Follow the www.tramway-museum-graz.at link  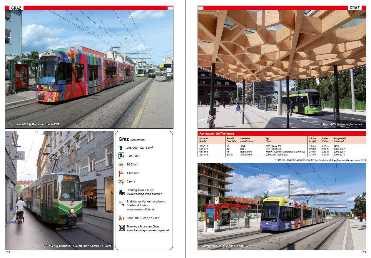pos(148,230)
